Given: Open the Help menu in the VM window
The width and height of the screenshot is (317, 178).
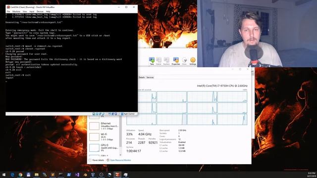Looking at the screenshot, I should 48,11.
